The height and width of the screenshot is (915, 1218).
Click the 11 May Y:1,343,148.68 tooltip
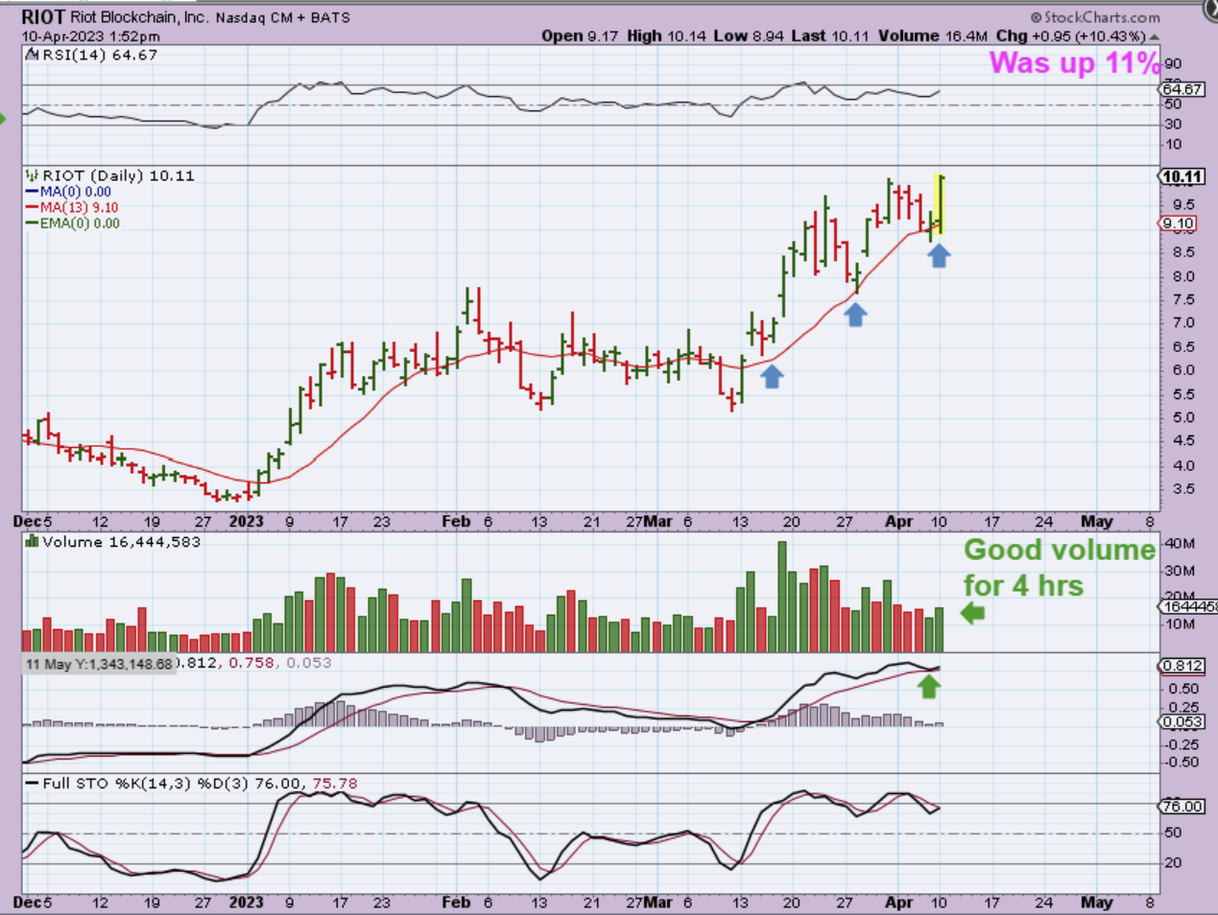100,664
